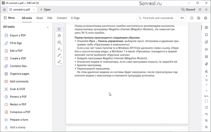Viewport: 211px width, 132px height.
Task: Open the layers panel icon
Action: coord(206,57)
